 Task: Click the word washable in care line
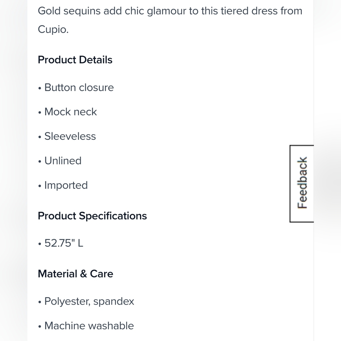tap(111, 326)
